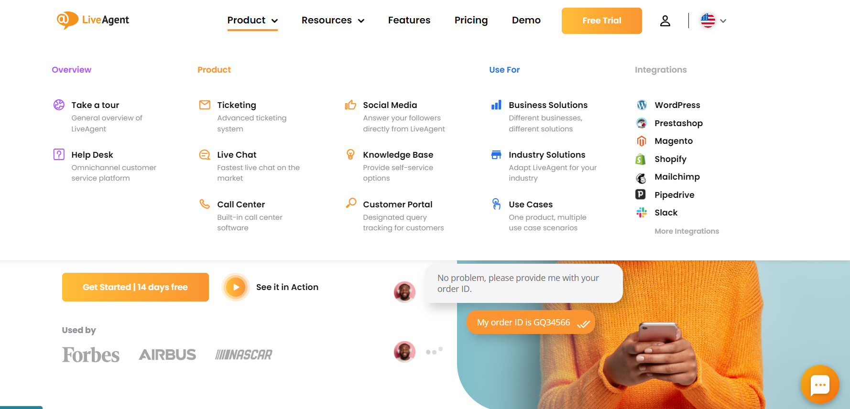Click the Free Trial button
The width and height of the screenshot is (850, 409).
click(x=601, y=21)
